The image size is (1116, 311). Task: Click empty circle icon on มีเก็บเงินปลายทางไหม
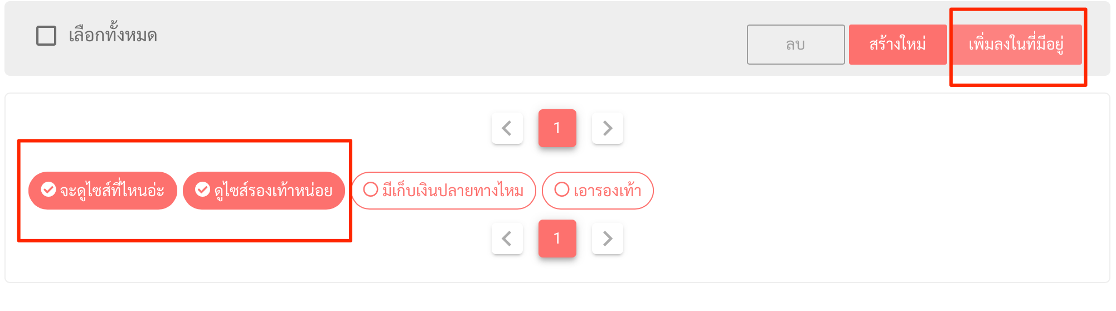click(x=371, y=189)
